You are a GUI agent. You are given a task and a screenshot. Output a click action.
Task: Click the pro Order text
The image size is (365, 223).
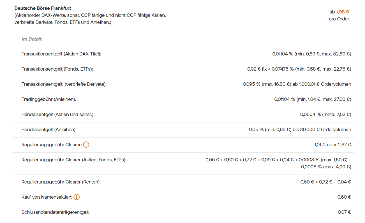339,19
